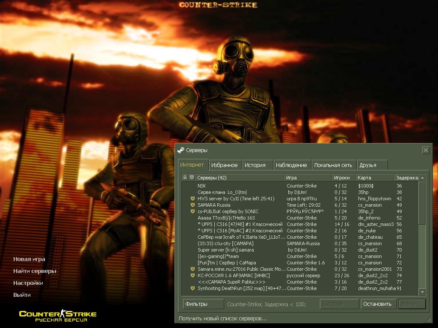438x328 pixels.
Task: Sort list by Задержка column header
Action: (x=406, y=178)
